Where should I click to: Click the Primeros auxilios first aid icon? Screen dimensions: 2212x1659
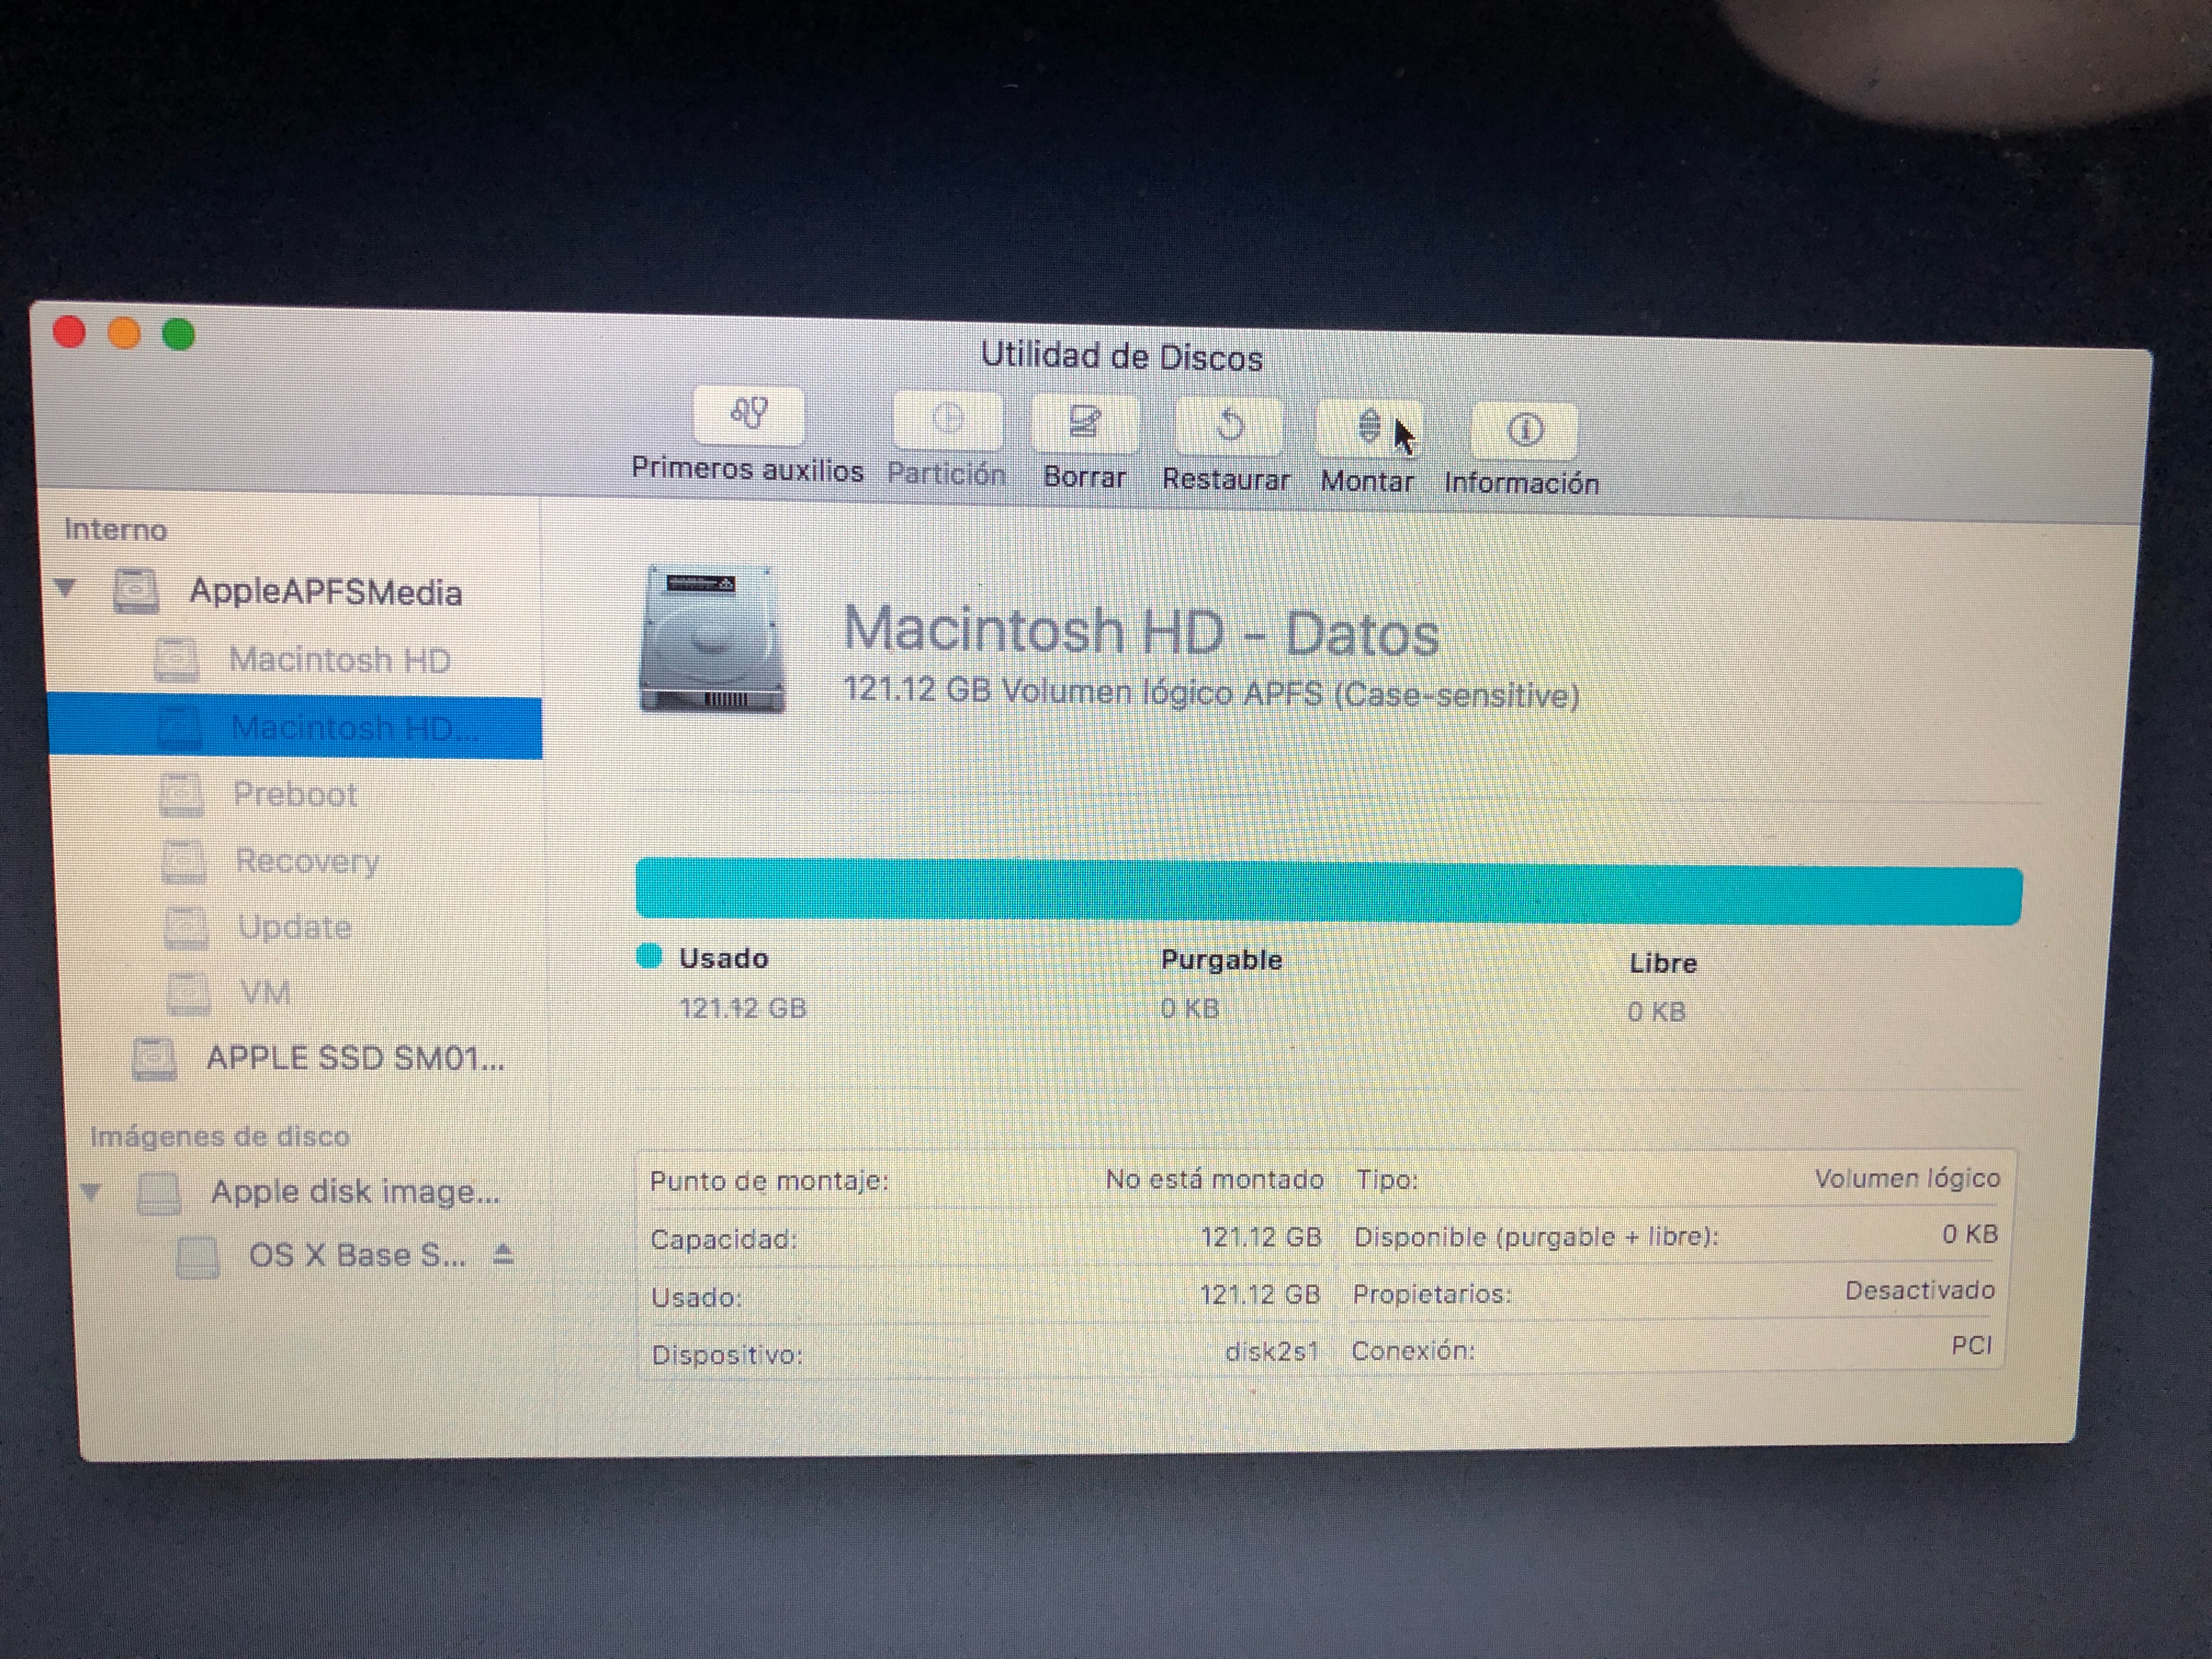coord(749,415)
